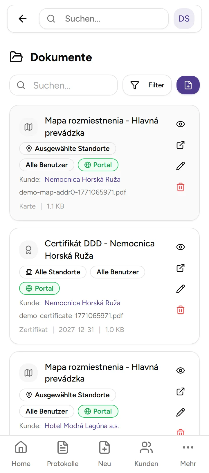Open Certifikát DDD in external view
Screen dimensions: 209x473
click(x=180, y=268)
